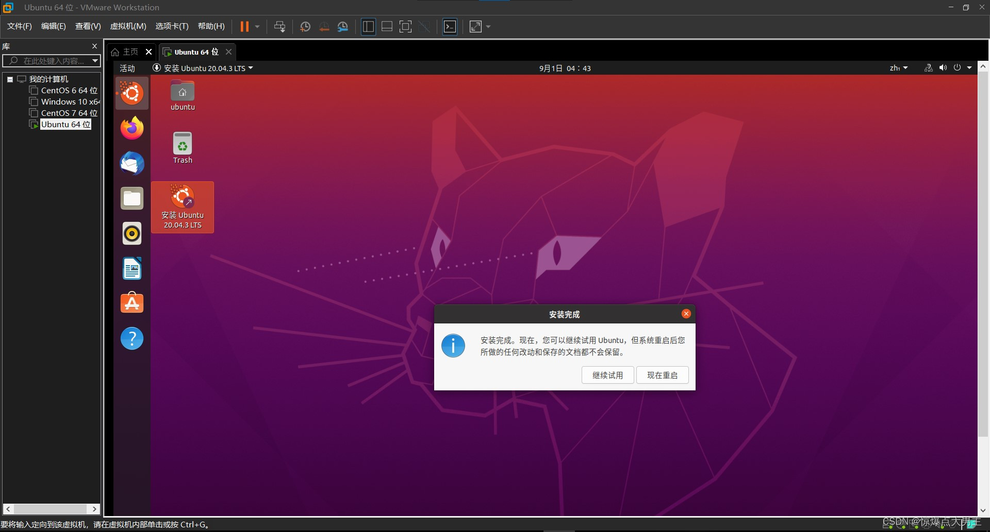The width and height of the screenshot is (990, 532).
Task: Toggle the library sidebar view icon
Action: pos(368,27)
